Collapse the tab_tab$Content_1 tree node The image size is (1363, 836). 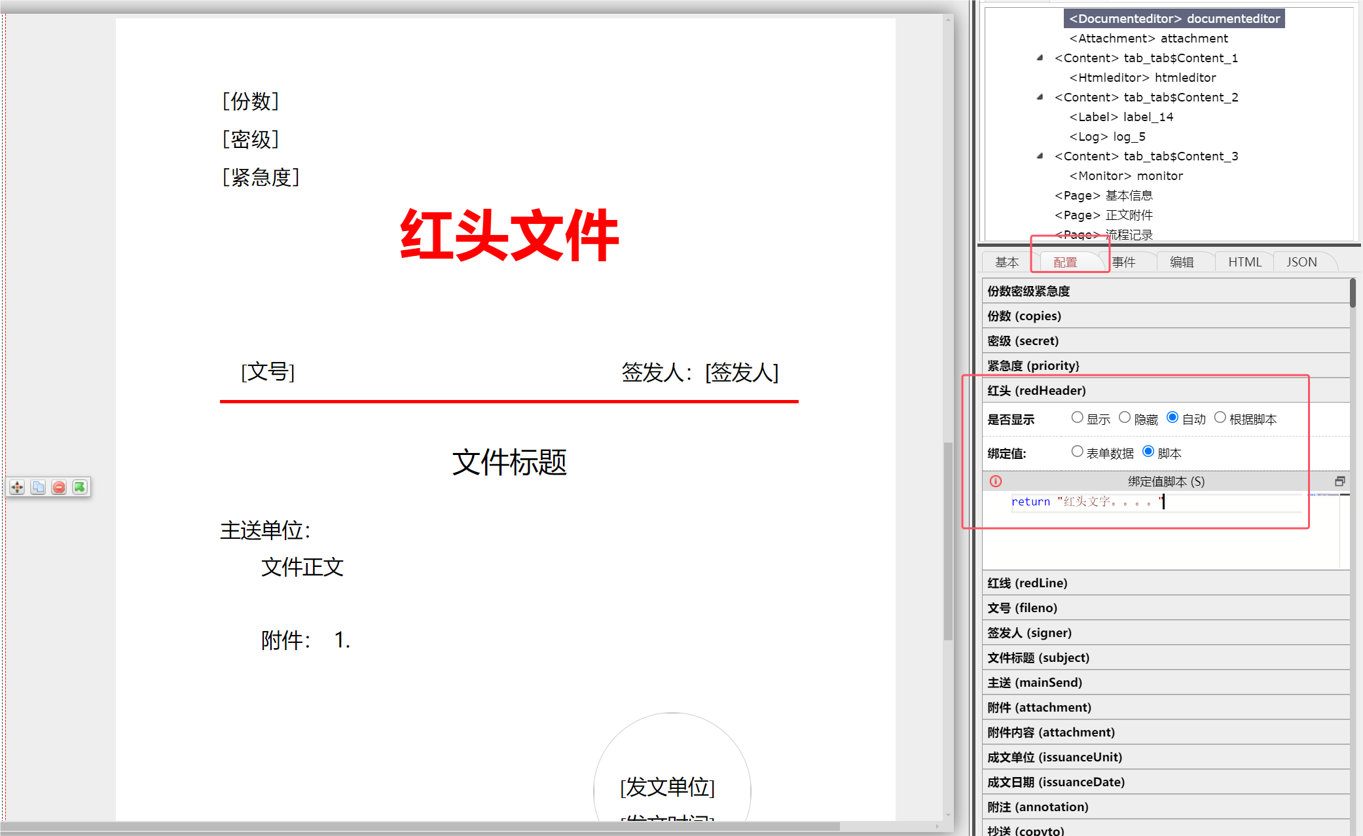click(x=1040, y=58)
